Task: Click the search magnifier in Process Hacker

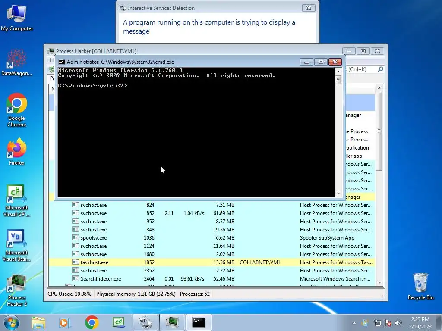Action: coord(380,69)
